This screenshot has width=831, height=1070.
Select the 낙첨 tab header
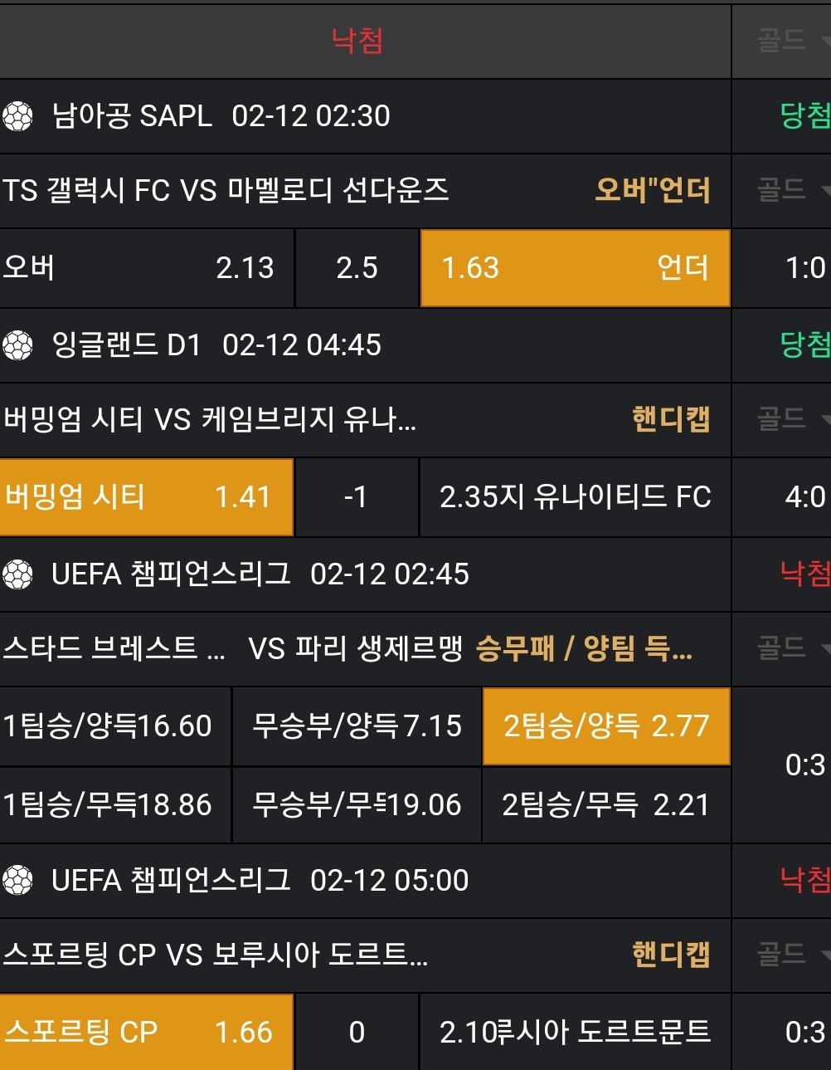click(357, 41)
